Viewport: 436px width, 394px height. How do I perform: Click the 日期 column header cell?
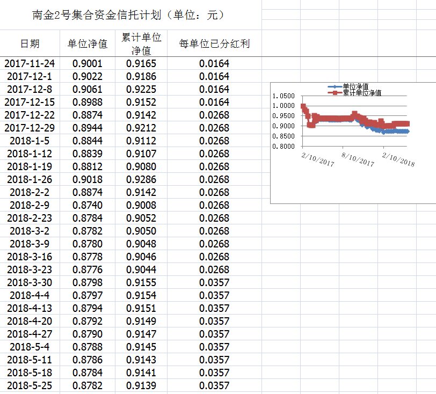[30, 43]
